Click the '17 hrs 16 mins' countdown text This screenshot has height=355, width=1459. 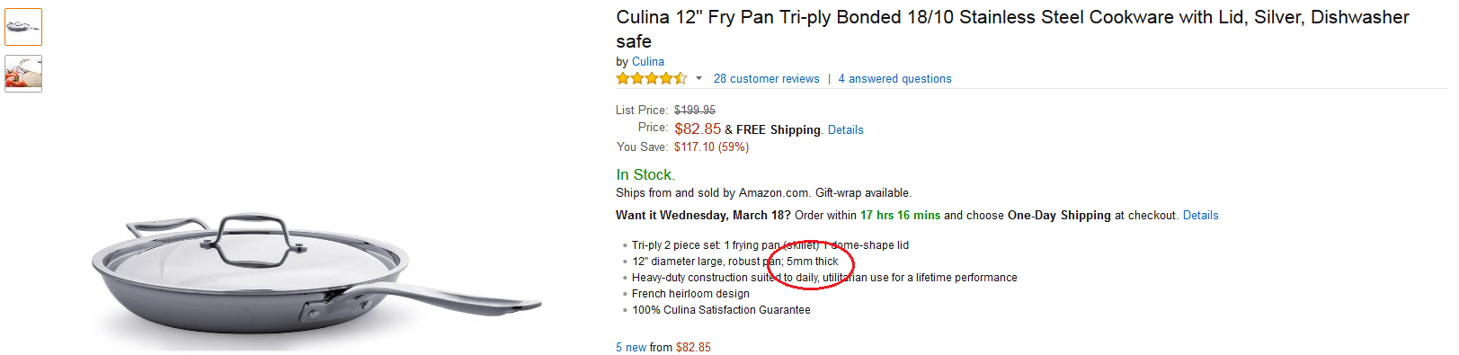[x=900, y=216]
